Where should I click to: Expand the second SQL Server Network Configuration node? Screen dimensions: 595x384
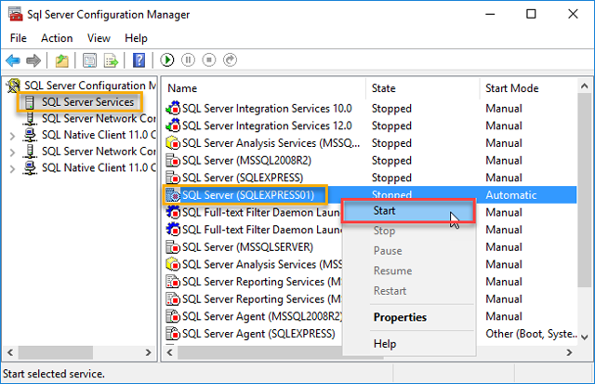(12, 152)
